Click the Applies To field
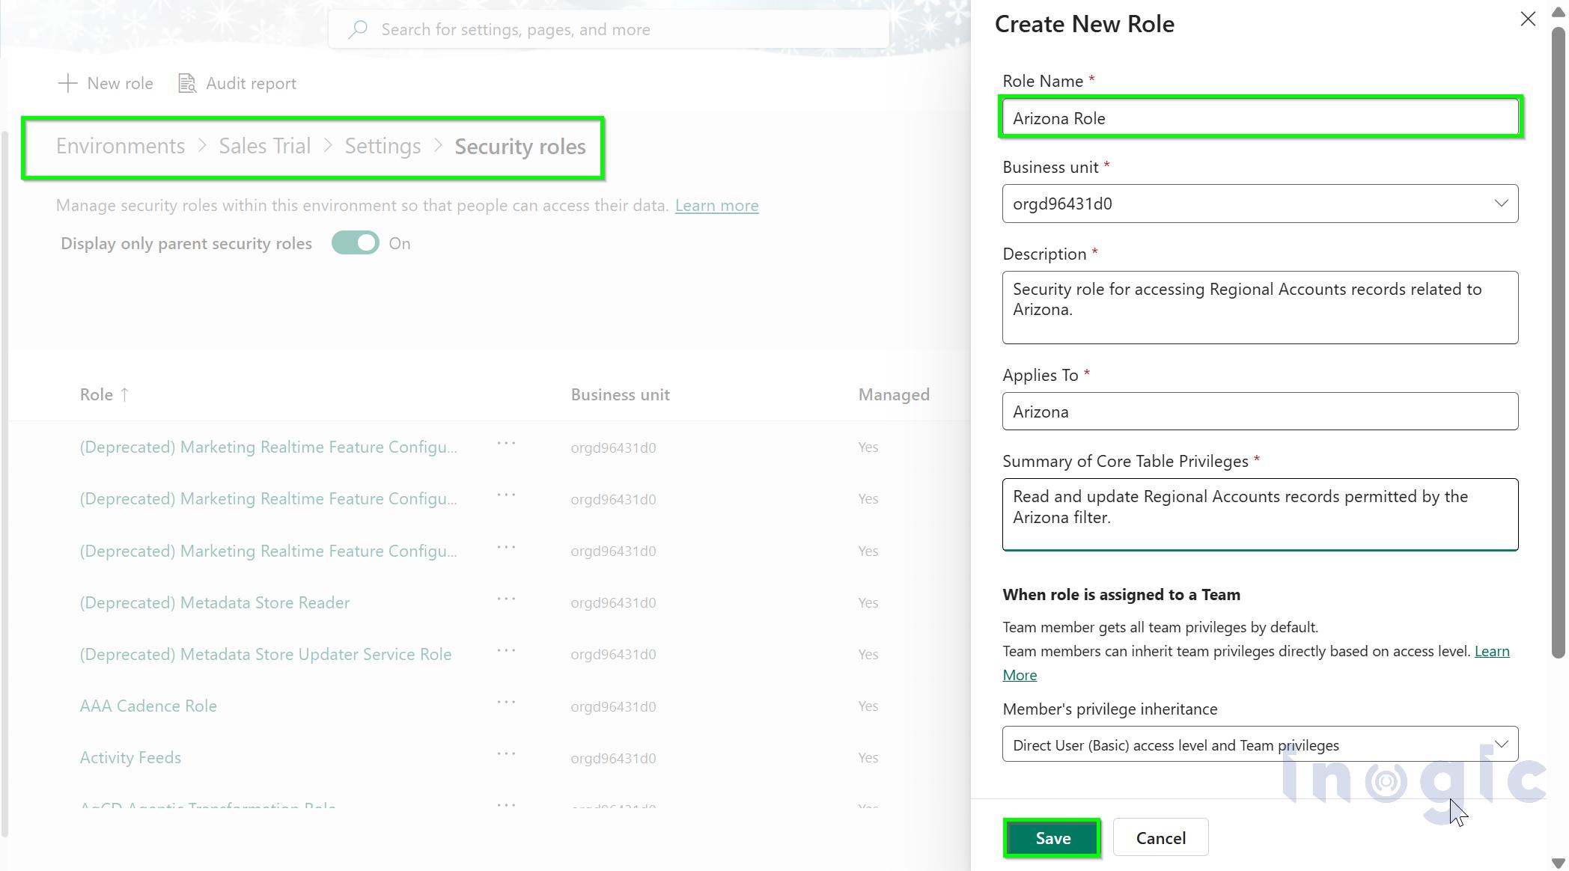The image size is (1569, 871). click(x=1261, y=412)
